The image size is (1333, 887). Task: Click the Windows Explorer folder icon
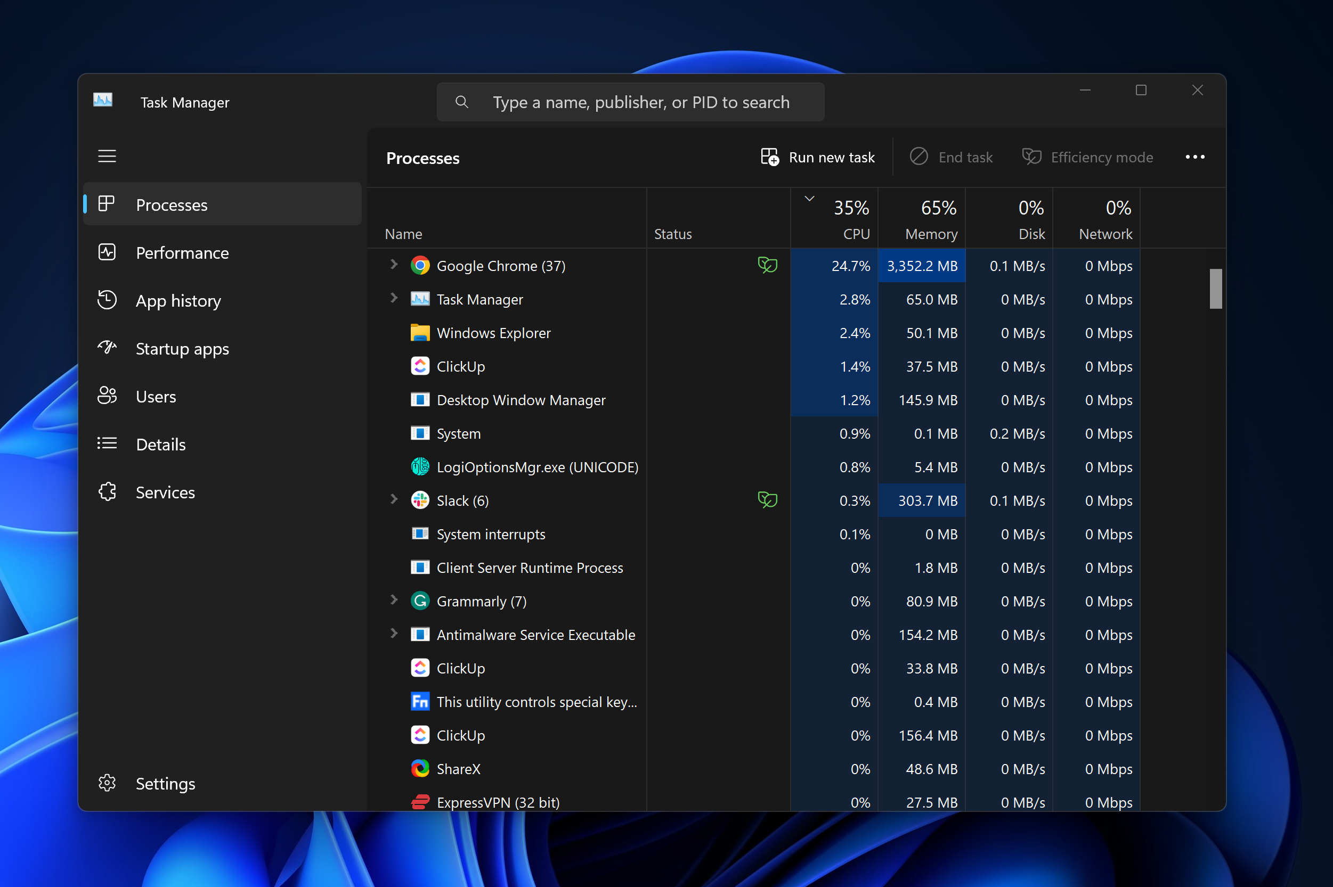coord(420,333)
